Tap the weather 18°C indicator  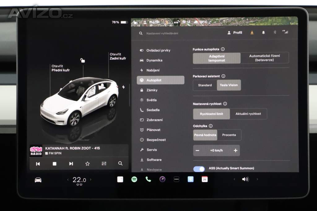(201, 22)
